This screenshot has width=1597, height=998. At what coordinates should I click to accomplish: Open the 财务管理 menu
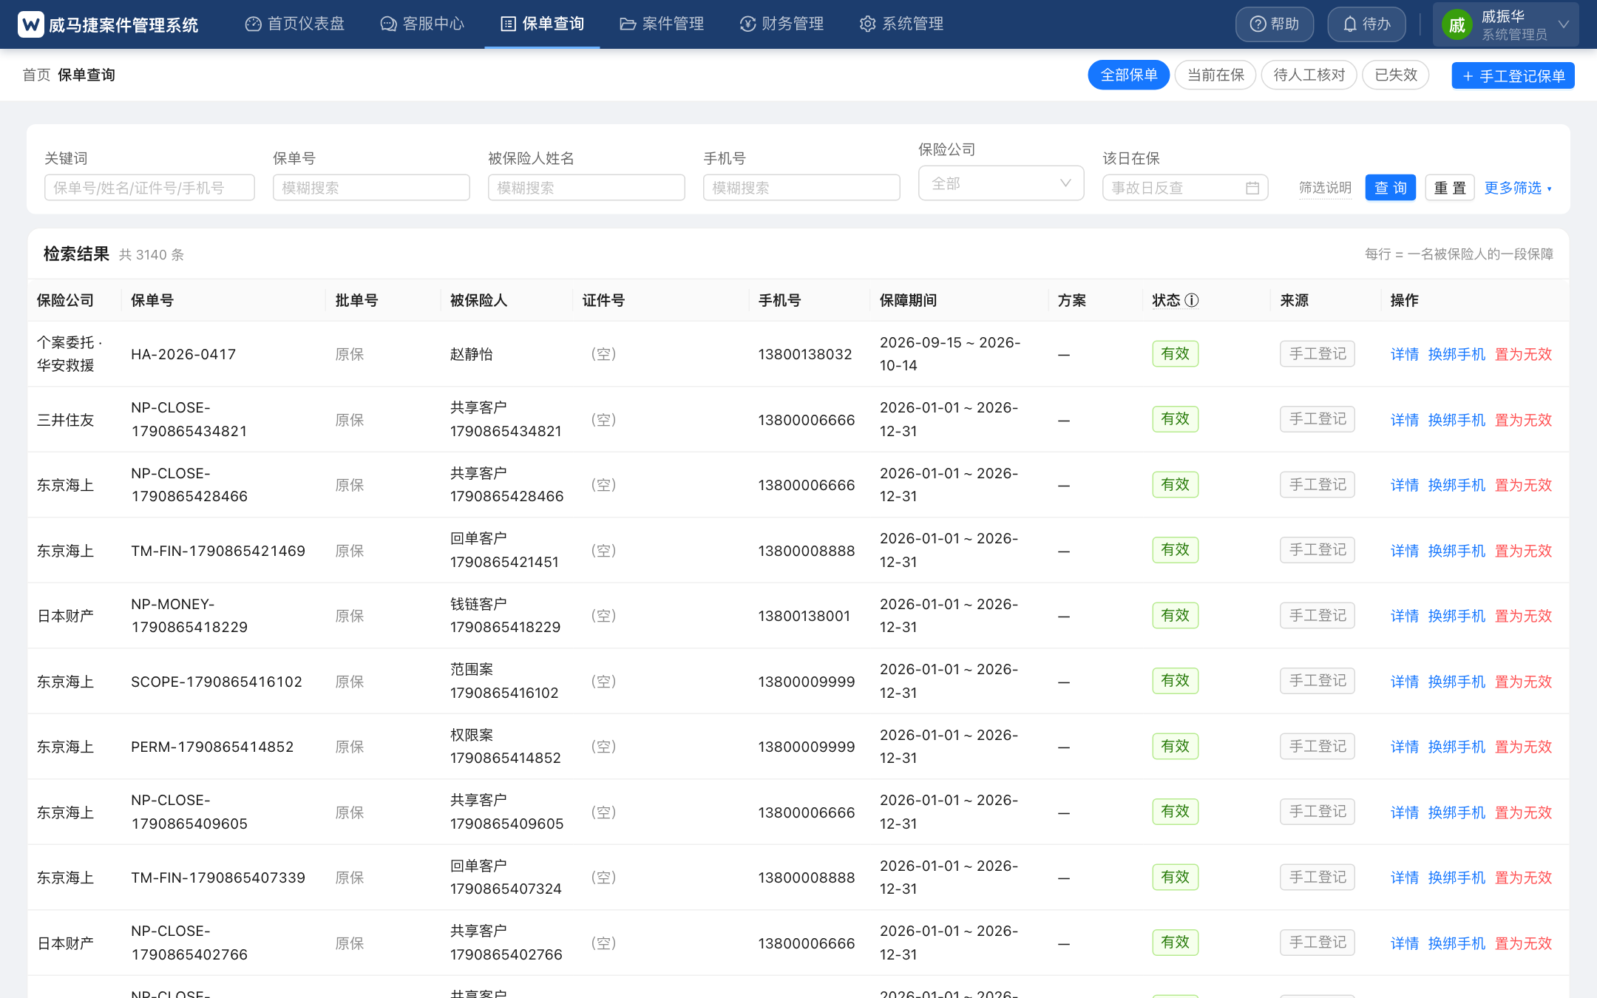click(x=781, y=24)
